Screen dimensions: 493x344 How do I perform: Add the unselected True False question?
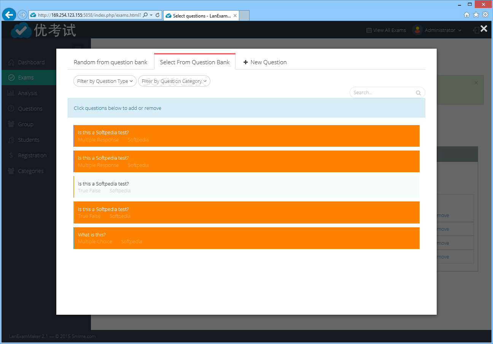(247, 187)
